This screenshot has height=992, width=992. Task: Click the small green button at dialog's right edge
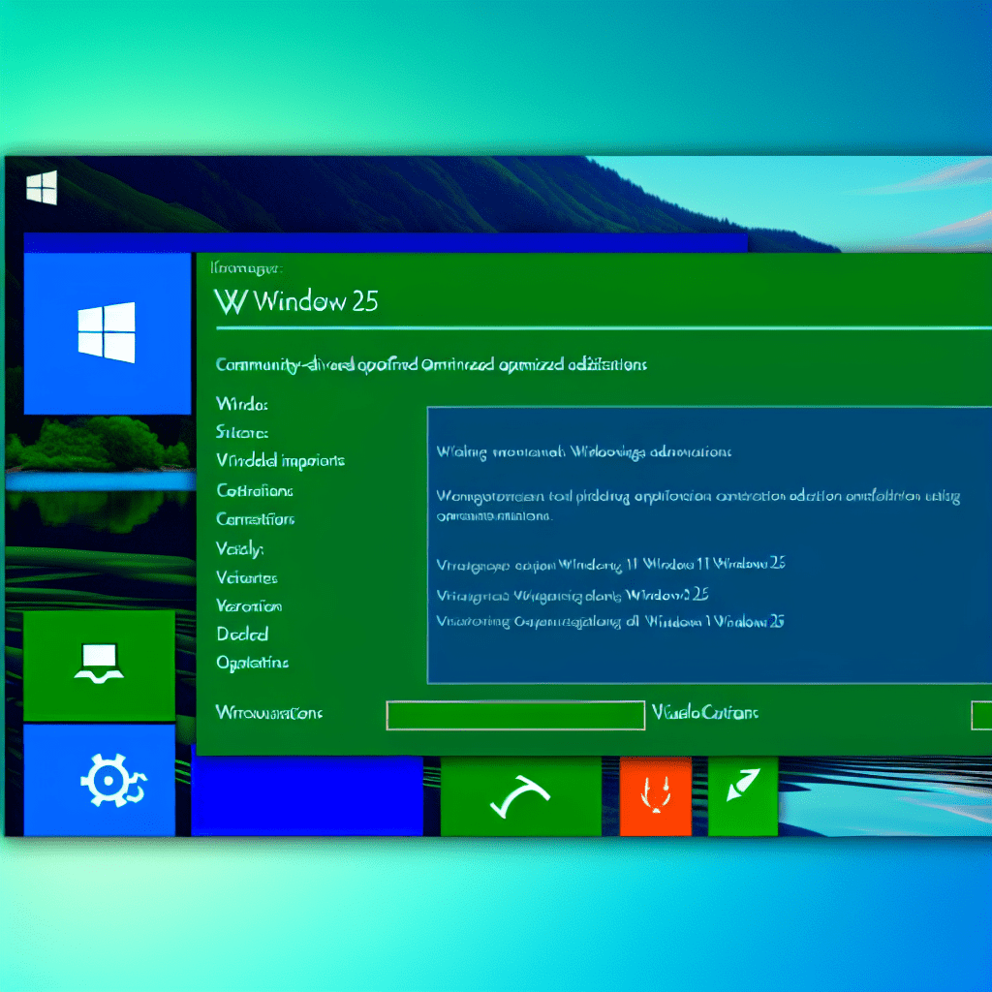tap(980, 715)
